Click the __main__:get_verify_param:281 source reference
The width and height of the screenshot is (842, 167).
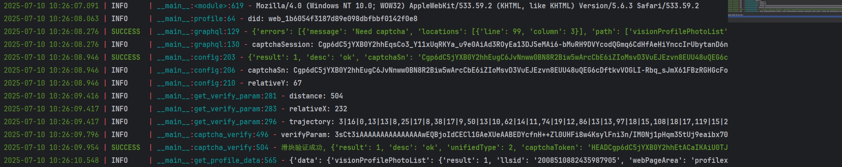(217, 96)
